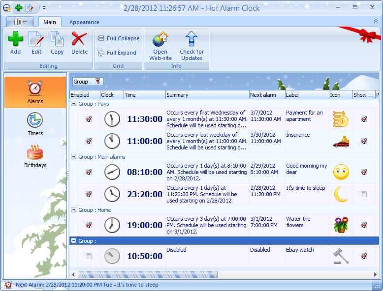
Task: Click Full Expand in Grid group
Action: [117, 53]
